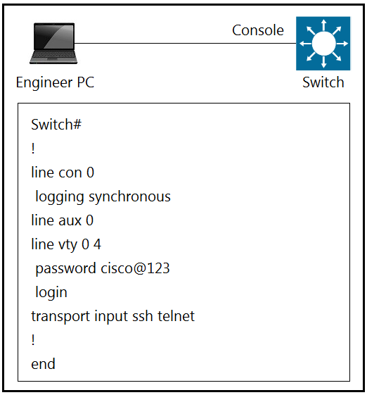Click the login command line
The image size is (367, 395).
point(51,293)
